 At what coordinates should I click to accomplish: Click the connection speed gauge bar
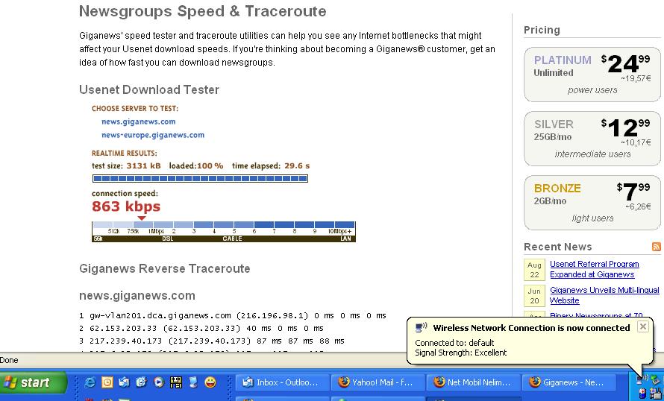click(x=223, y=231)
